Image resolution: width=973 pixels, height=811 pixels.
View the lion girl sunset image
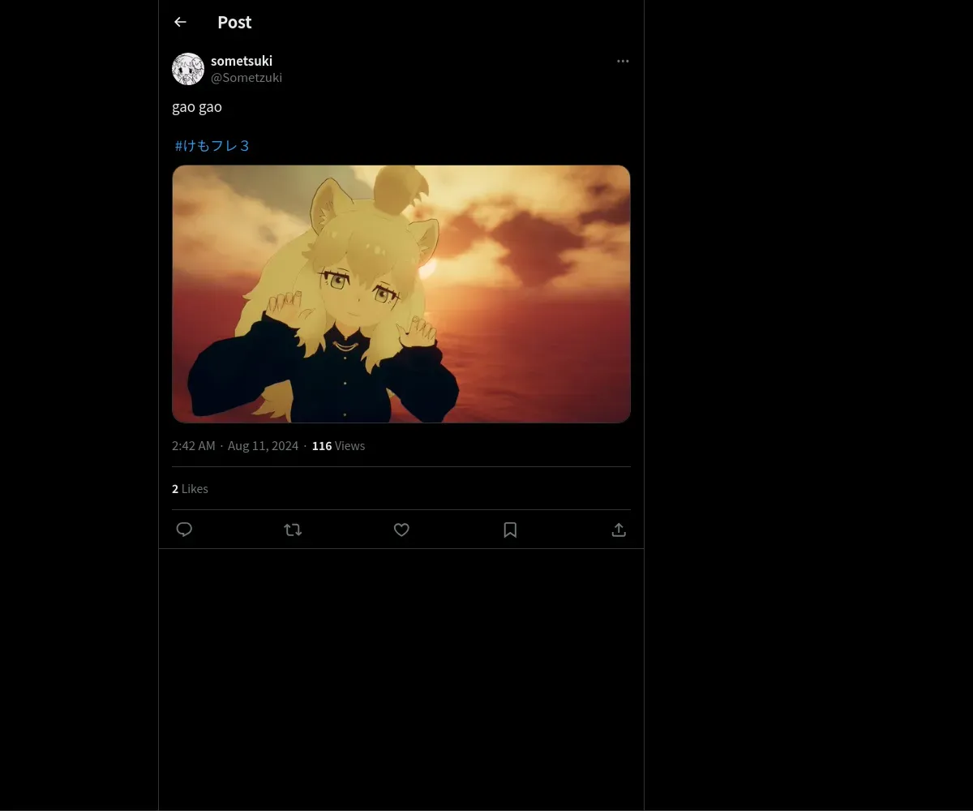(x=401, y=294)
